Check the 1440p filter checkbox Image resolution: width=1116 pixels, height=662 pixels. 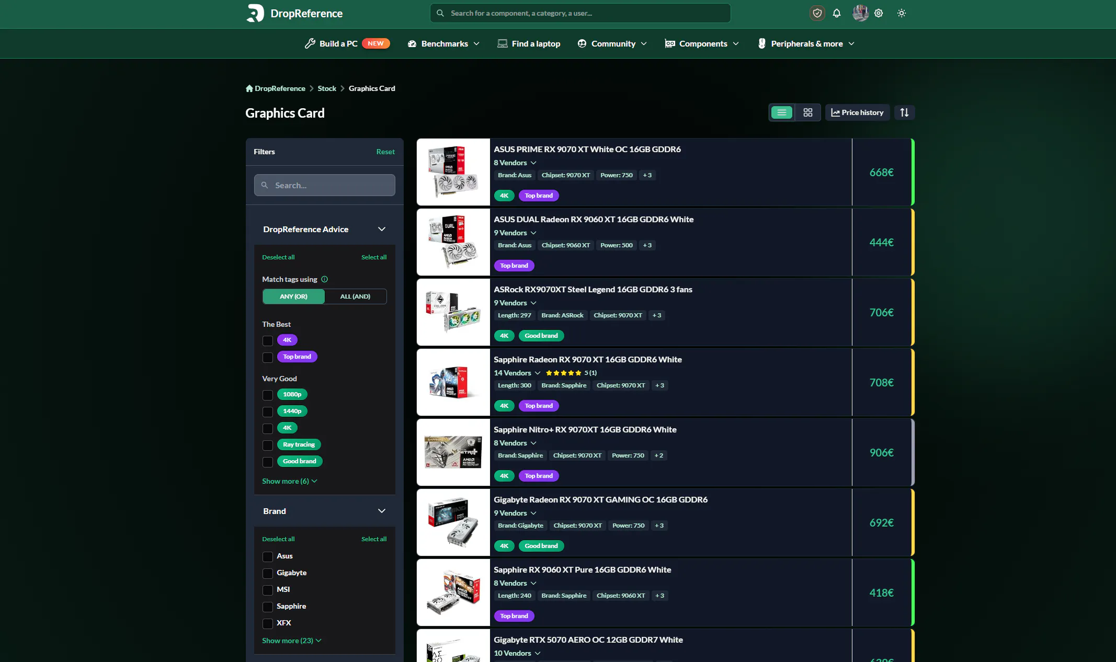pyautogui.click(x=268, y=412)
